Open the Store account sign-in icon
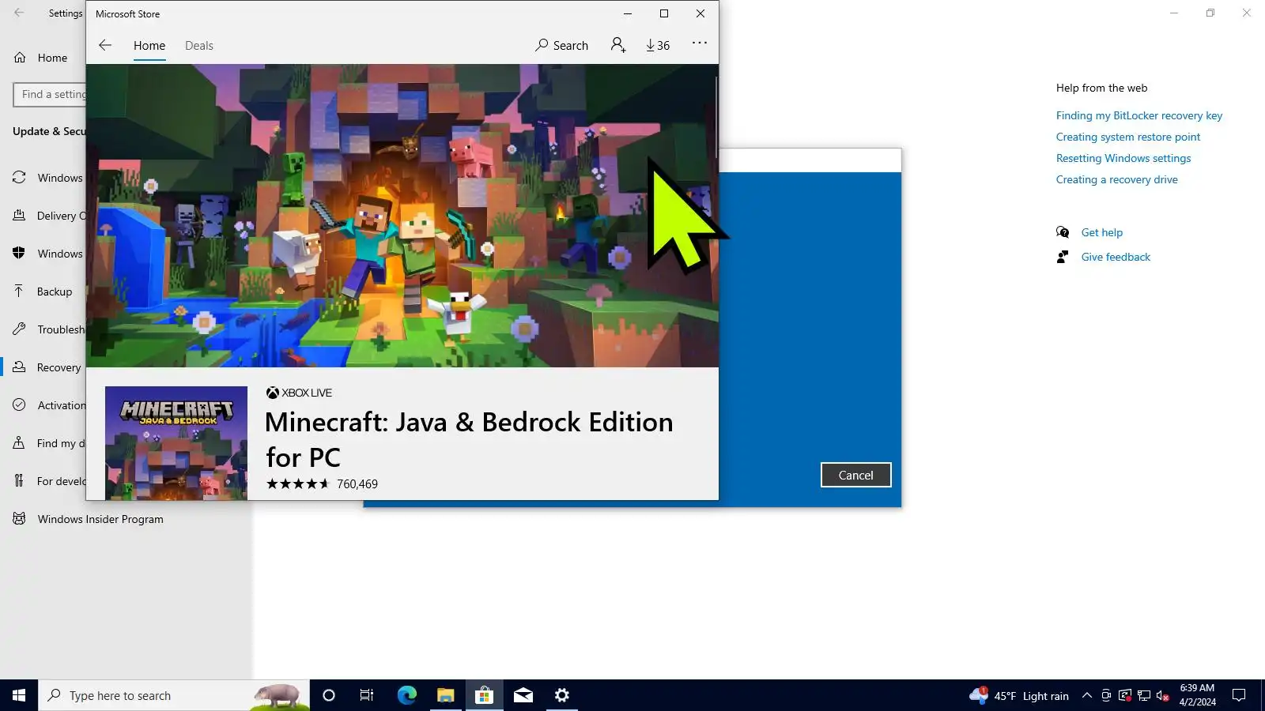The image size is (1265, 711). pos(618,45)
